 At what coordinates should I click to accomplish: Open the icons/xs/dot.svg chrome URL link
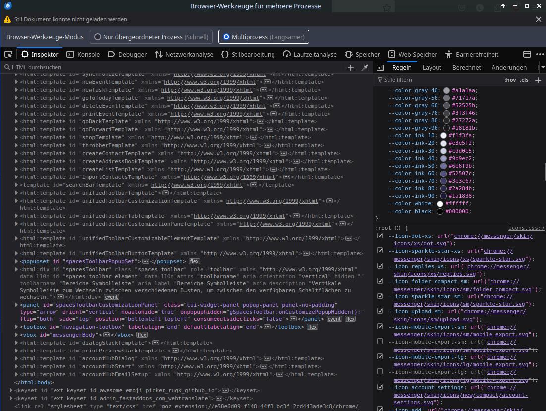click(463, 240)
